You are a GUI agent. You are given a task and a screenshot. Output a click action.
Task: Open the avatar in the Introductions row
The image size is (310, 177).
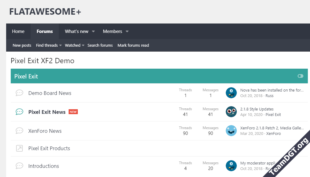(x=231, y=166)
